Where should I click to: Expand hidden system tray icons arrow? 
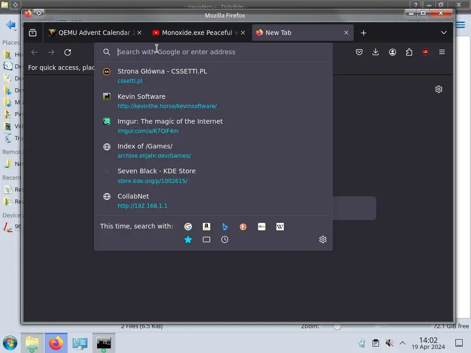402,343
